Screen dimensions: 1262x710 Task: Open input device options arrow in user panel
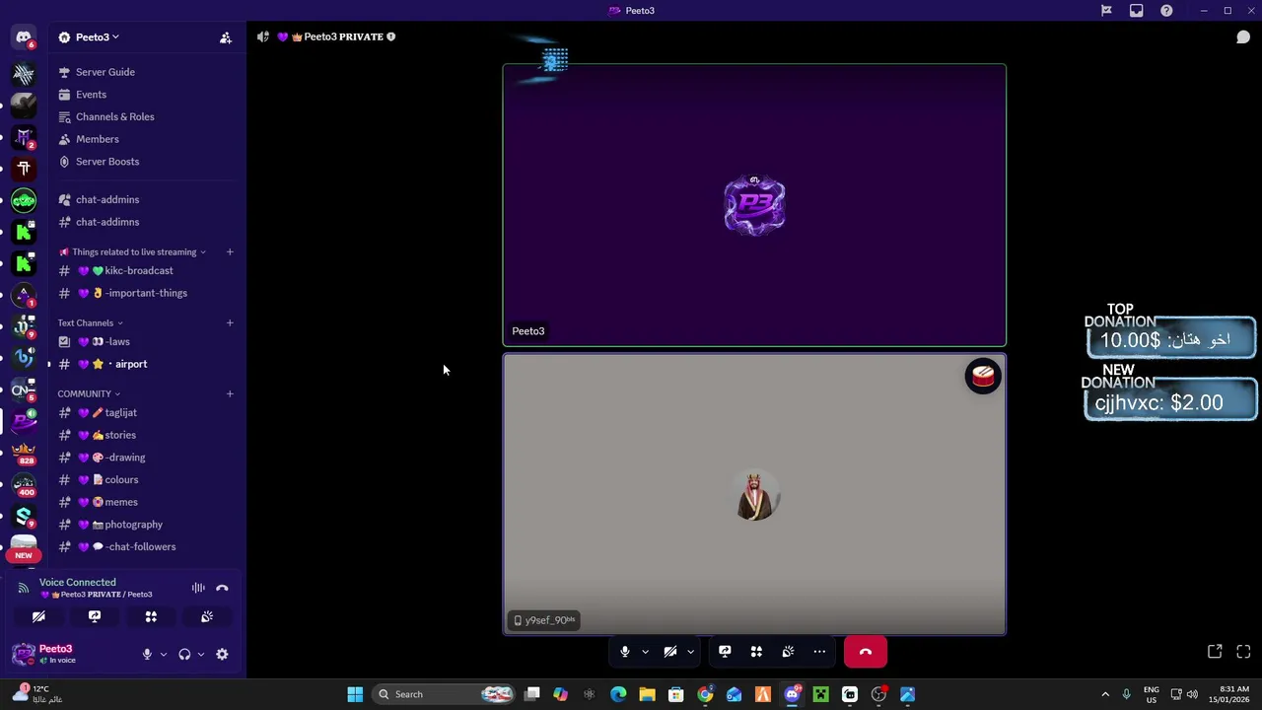pyautogui.click(x=164, y=654)
